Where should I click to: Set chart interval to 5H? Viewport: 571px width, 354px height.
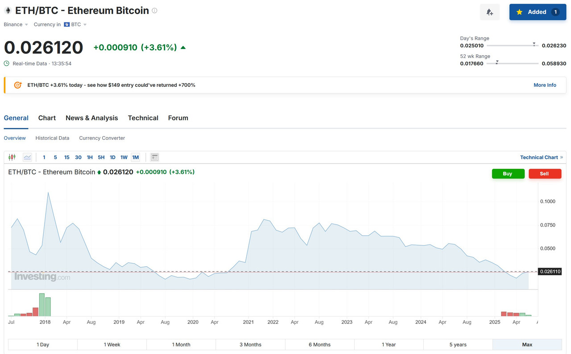coord(101,157)
